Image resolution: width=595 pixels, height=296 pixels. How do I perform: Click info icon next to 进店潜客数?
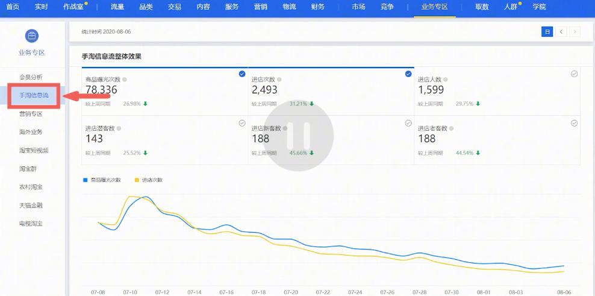119,128
